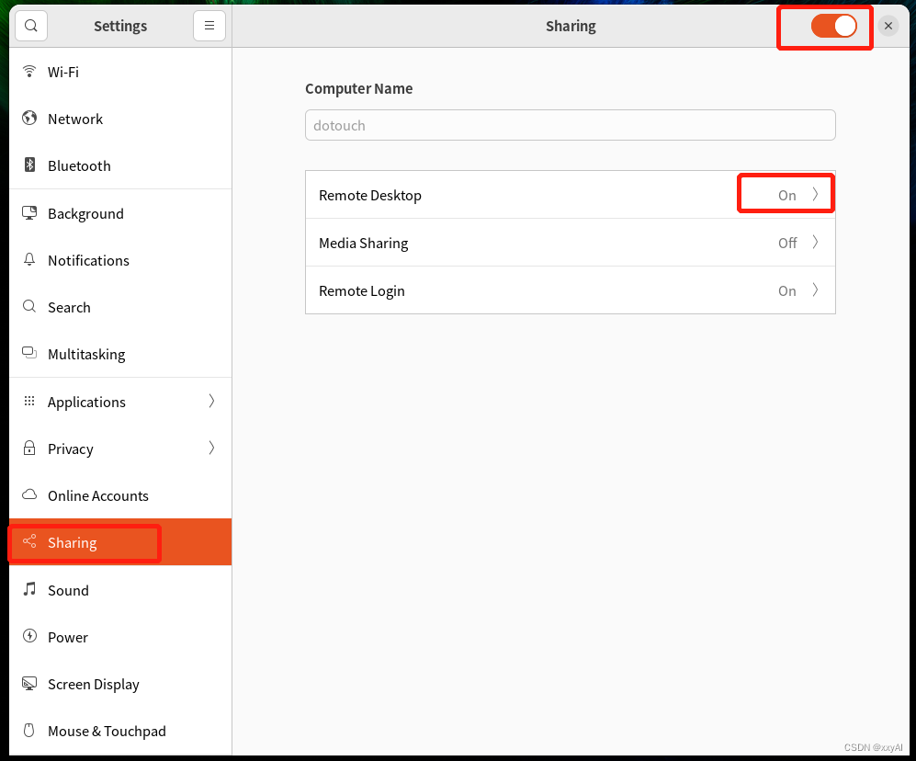916x761 pixels.
Task: Open Mouse & Touchpad settings
Action: 120,731
